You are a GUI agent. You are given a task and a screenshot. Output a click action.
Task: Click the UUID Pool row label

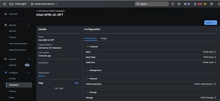click(90, 62)
